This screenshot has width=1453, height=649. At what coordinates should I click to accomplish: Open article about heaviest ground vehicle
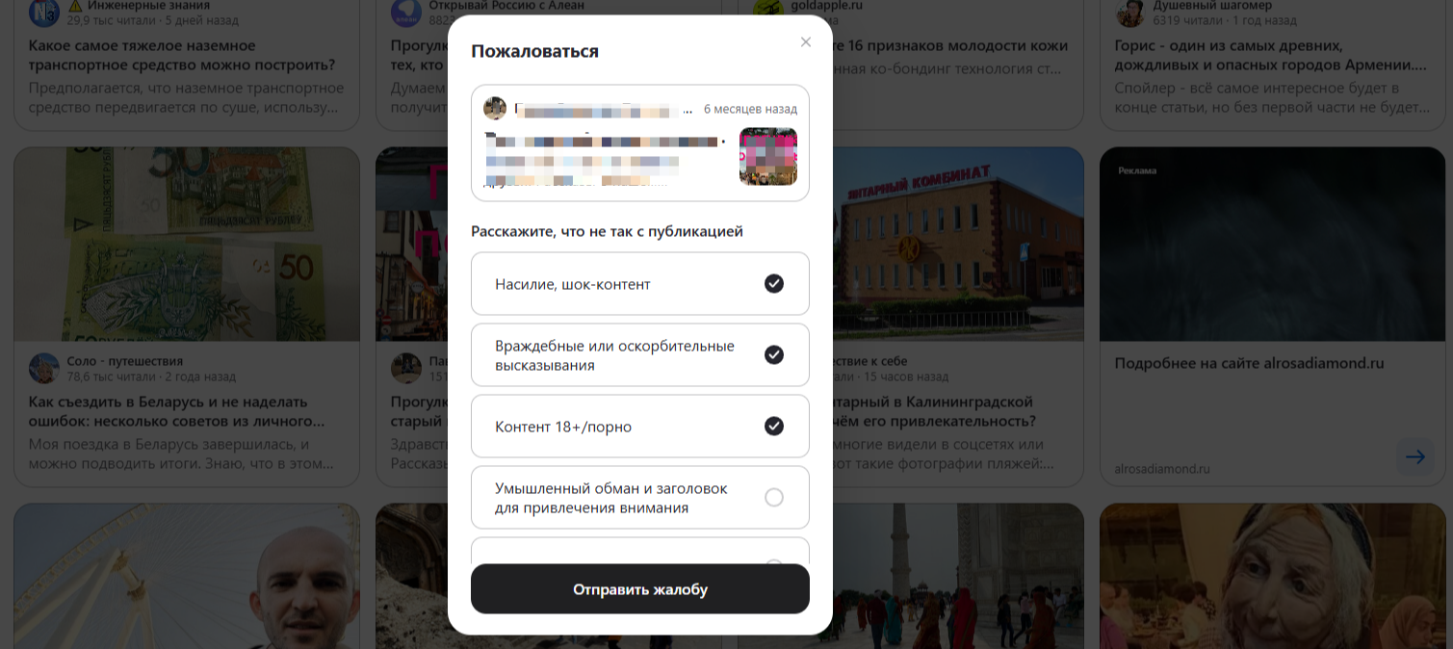[182, 55]
